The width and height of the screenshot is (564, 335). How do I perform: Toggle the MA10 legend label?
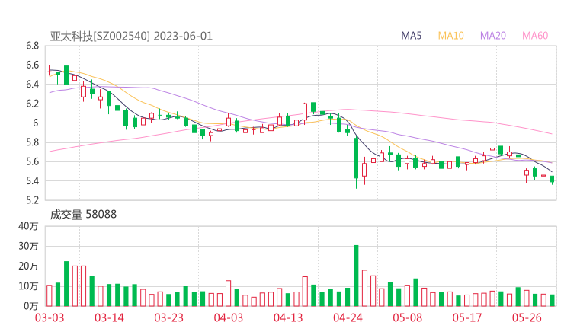(450, 36)
